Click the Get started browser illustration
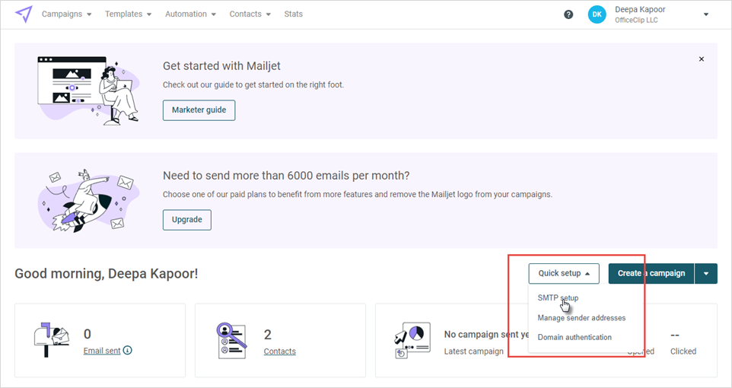The height and width of the screenshot is (388, 732). pos(89,91)
